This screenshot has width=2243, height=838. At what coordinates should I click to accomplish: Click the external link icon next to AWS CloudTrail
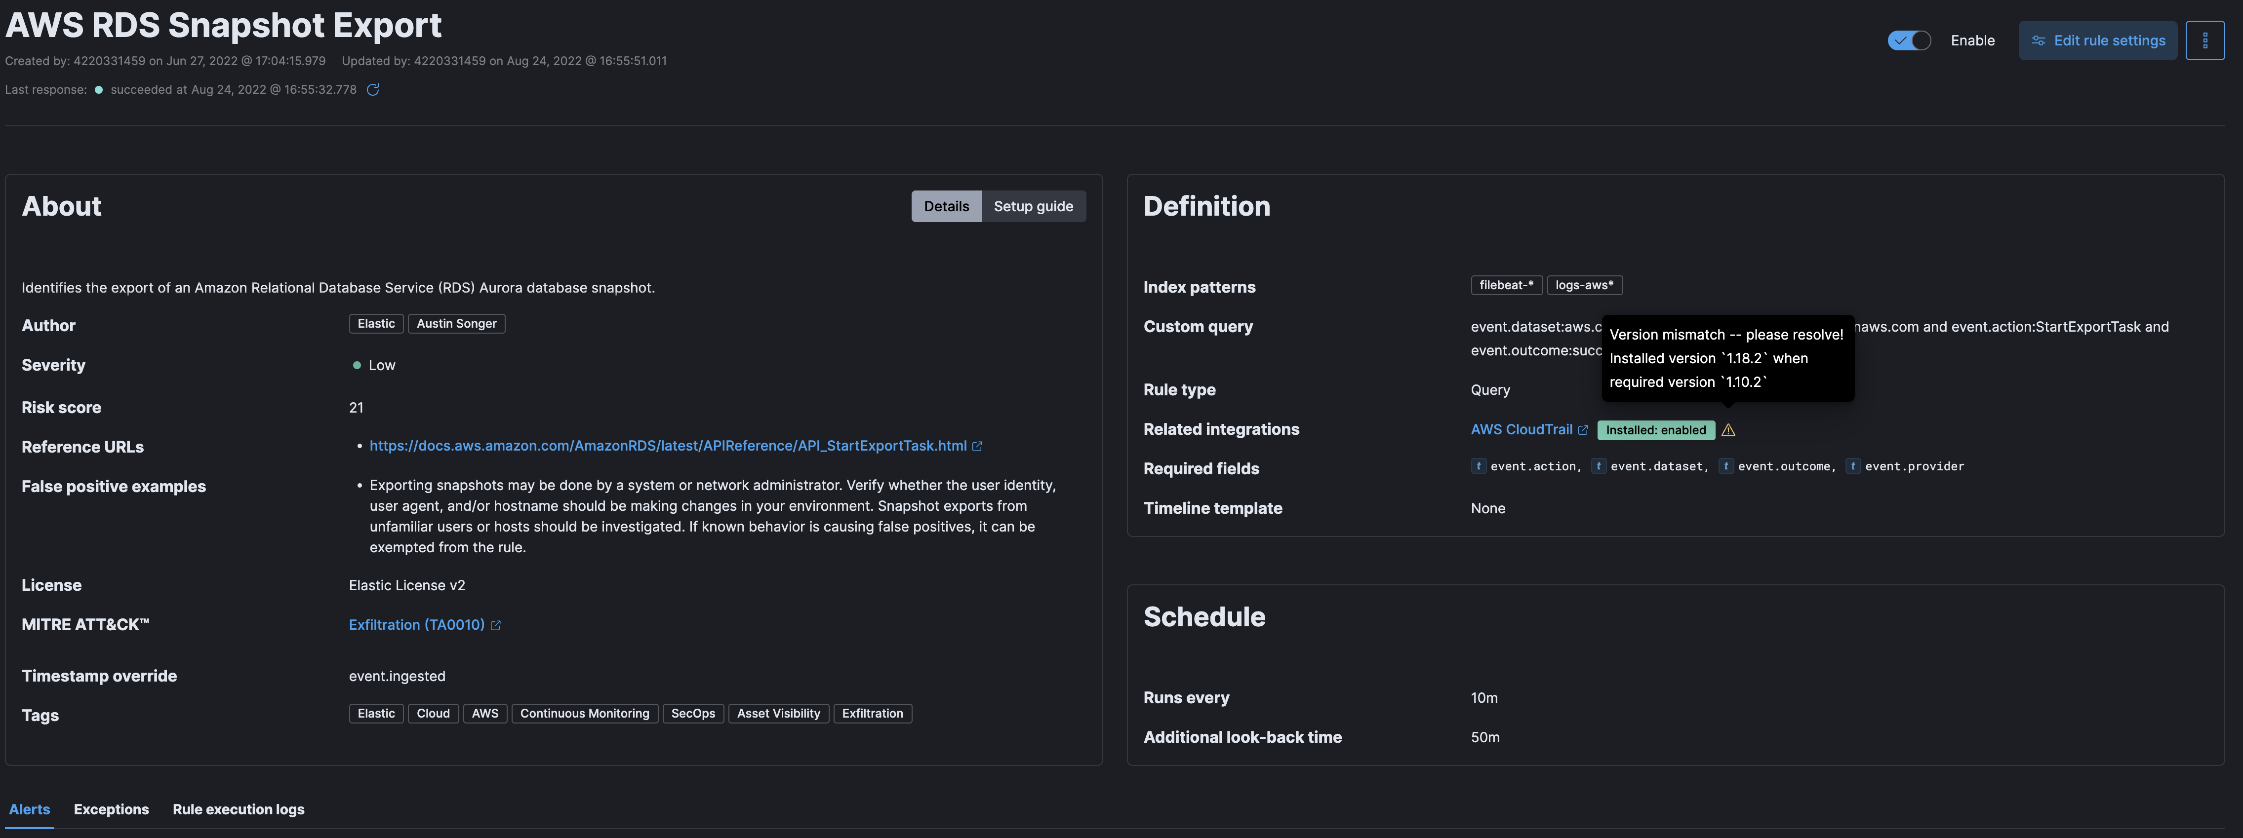click(x=1584, y=429)
